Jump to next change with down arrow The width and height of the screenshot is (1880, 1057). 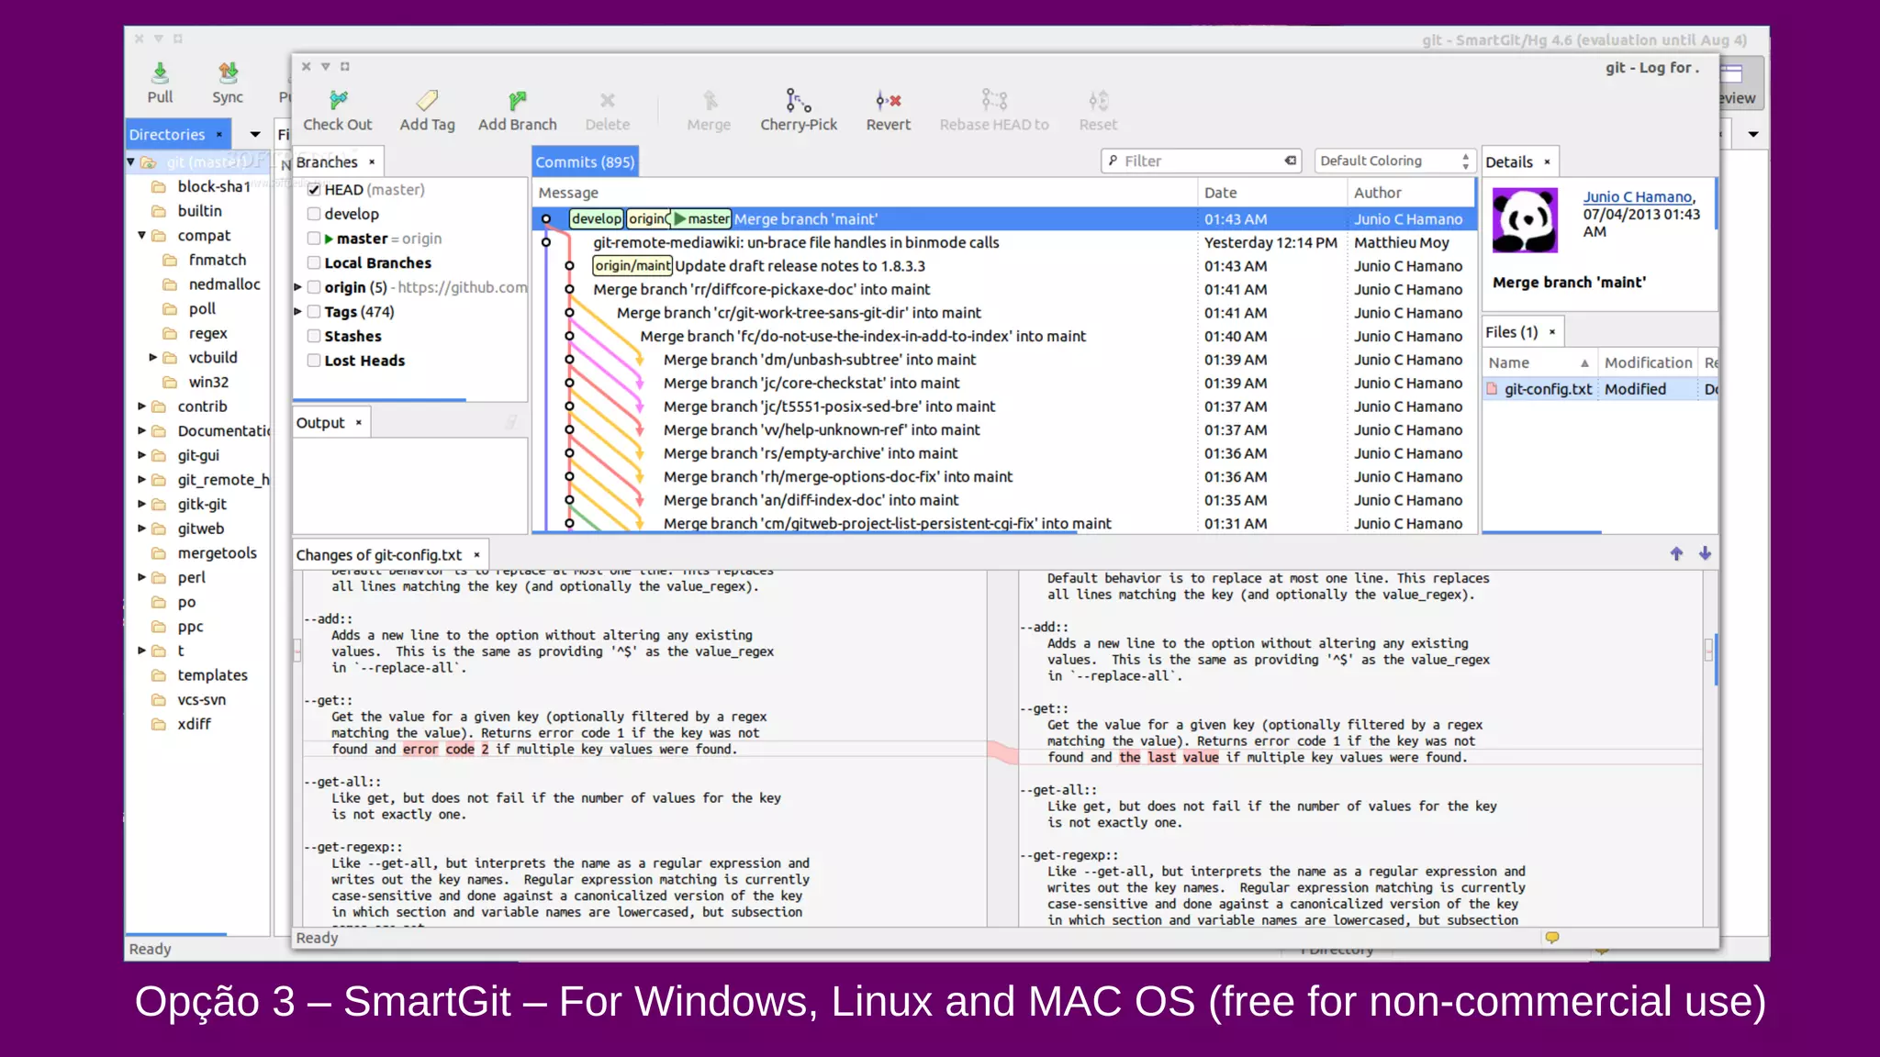point(1705,553)
